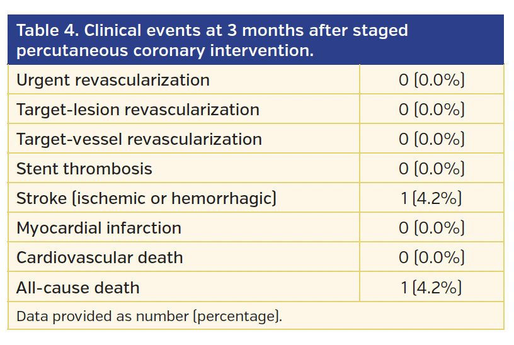Select the 'All-cause death' row label
The height and width of the screenshot is (345, 514).
pos(78,288)
